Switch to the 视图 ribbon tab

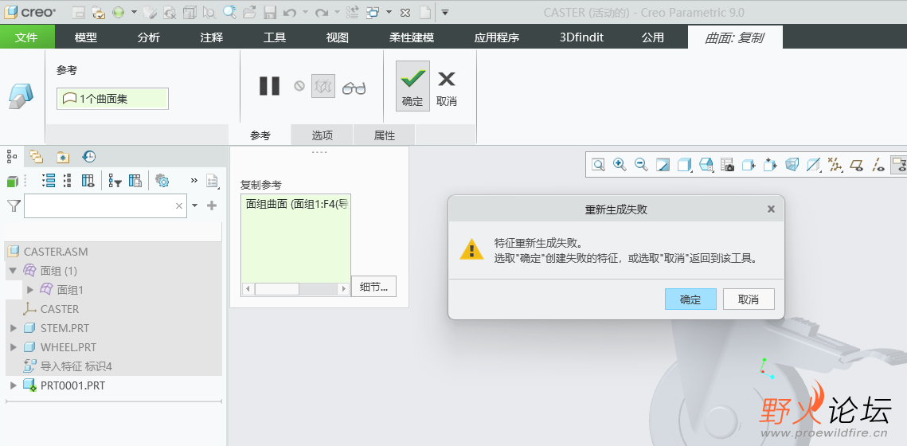tap(337, 37)
